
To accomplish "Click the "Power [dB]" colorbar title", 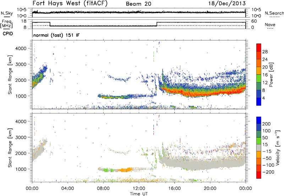I will [271, 75].
